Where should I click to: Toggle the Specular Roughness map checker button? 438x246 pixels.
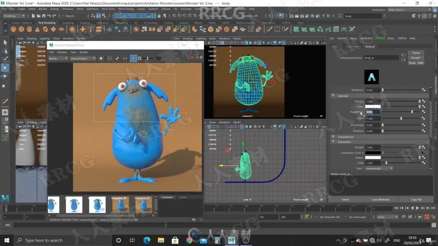[424, 112]
